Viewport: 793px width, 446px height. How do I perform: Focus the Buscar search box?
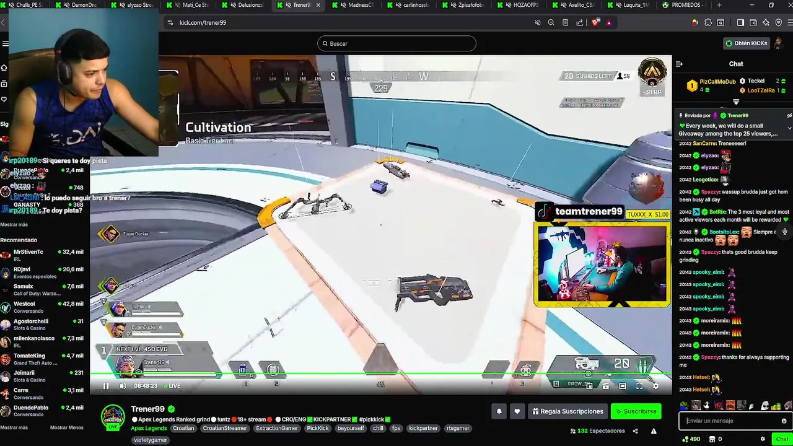[x=396, y=43]
